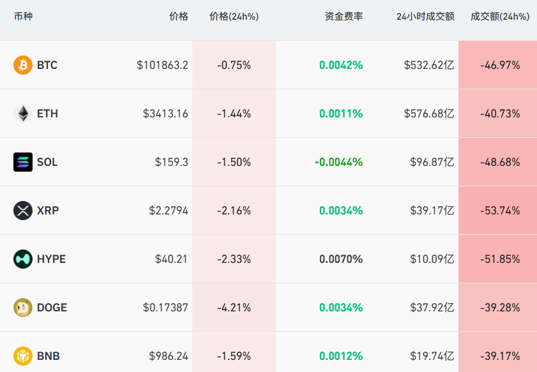Open the ETH ticker link
Screen dimensions: 537x372
pos(47,114)
